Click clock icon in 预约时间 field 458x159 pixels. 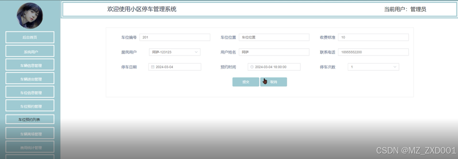tap(252, 67)
